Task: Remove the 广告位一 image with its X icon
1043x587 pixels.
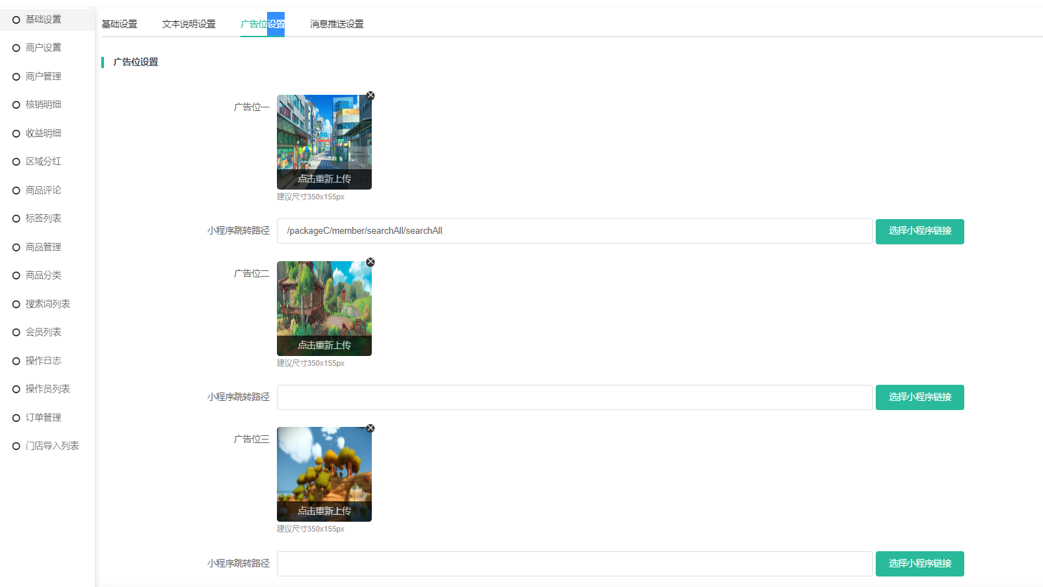Action: 370,95
